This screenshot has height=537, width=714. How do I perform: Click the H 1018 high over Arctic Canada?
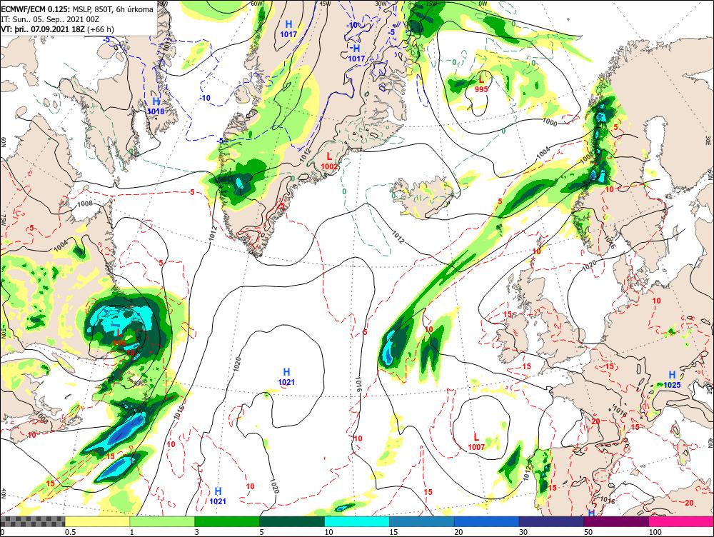coord(156,106)
